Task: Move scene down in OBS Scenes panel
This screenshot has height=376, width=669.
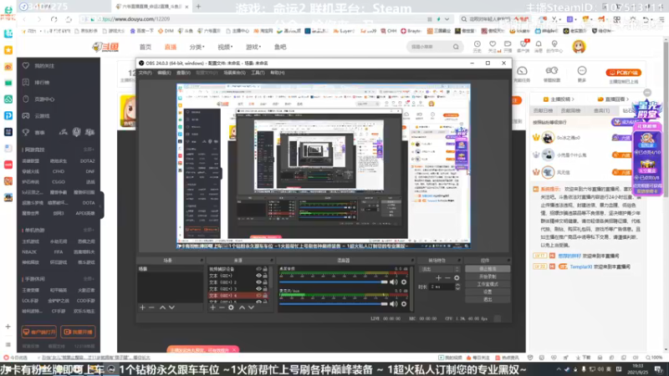Action: point(171,307)
